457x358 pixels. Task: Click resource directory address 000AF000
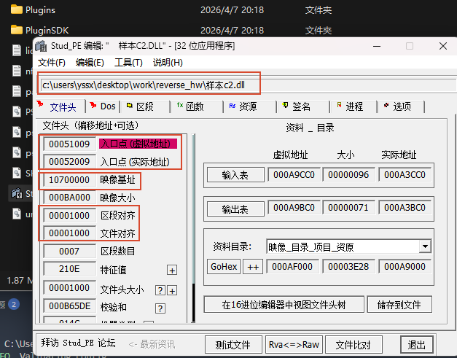point(292,266)
